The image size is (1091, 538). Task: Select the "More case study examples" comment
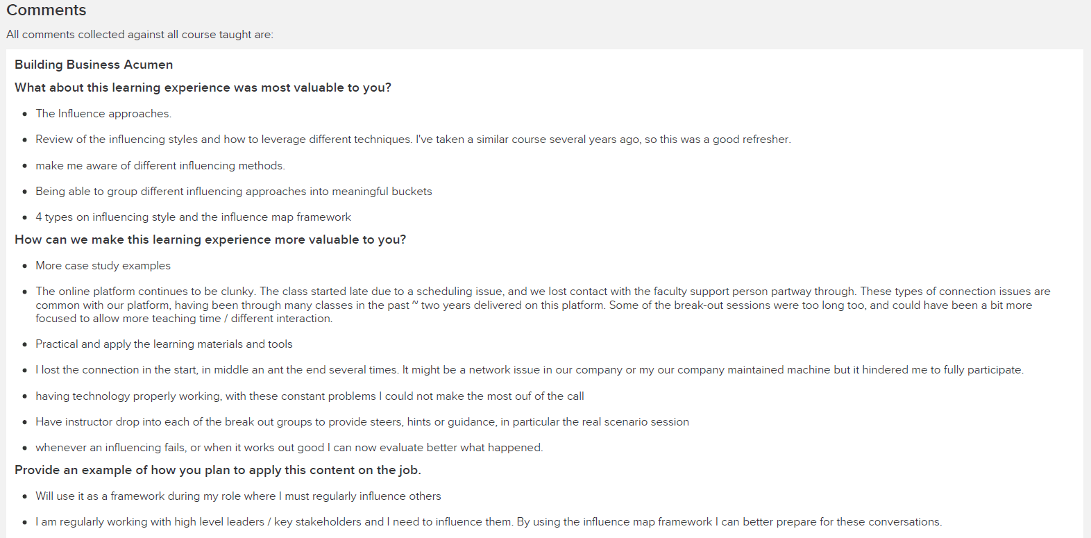pos(103,266)
